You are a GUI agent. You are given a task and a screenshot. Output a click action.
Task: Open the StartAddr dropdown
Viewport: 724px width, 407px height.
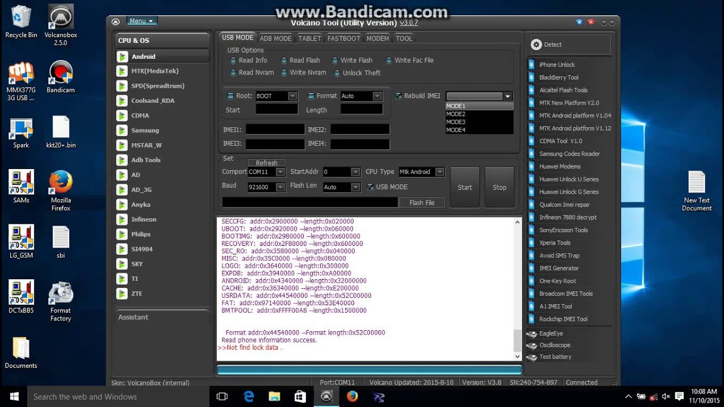click(x=355, y=172)
